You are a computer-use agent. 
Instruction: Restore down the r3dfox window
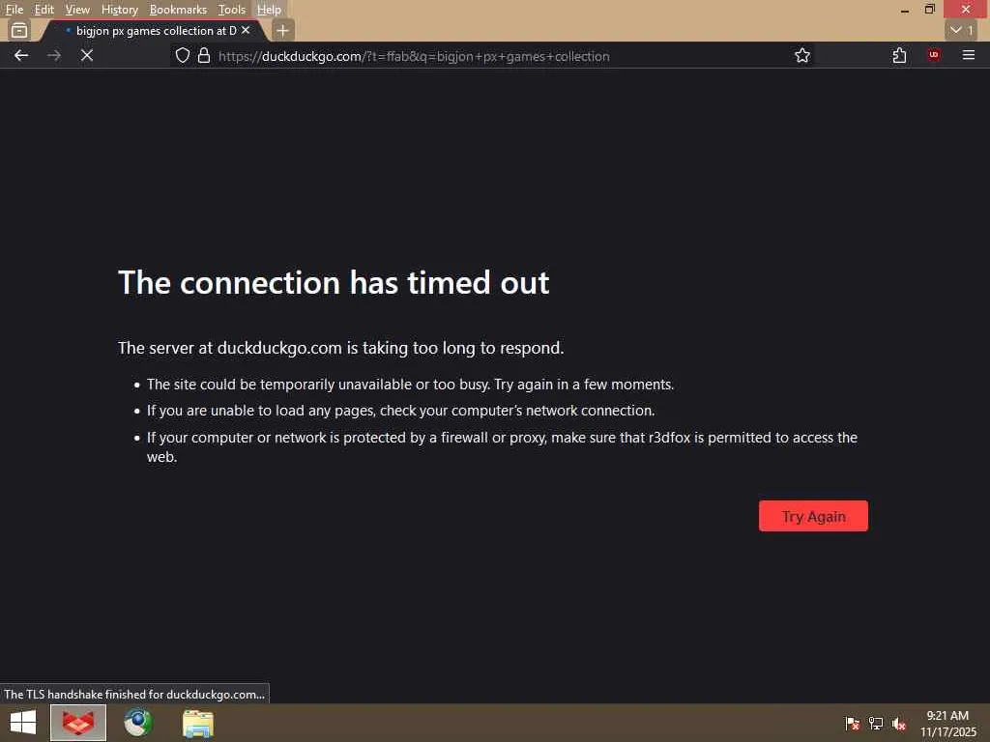pos(929,10)
